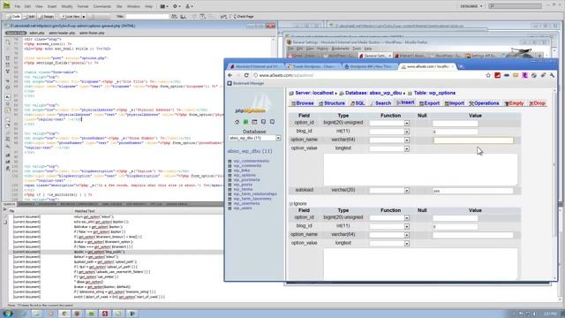Screen dimensions: 565x318
Task: Open the Designer workspace dropdown
Action: click(x=471, y=6)
